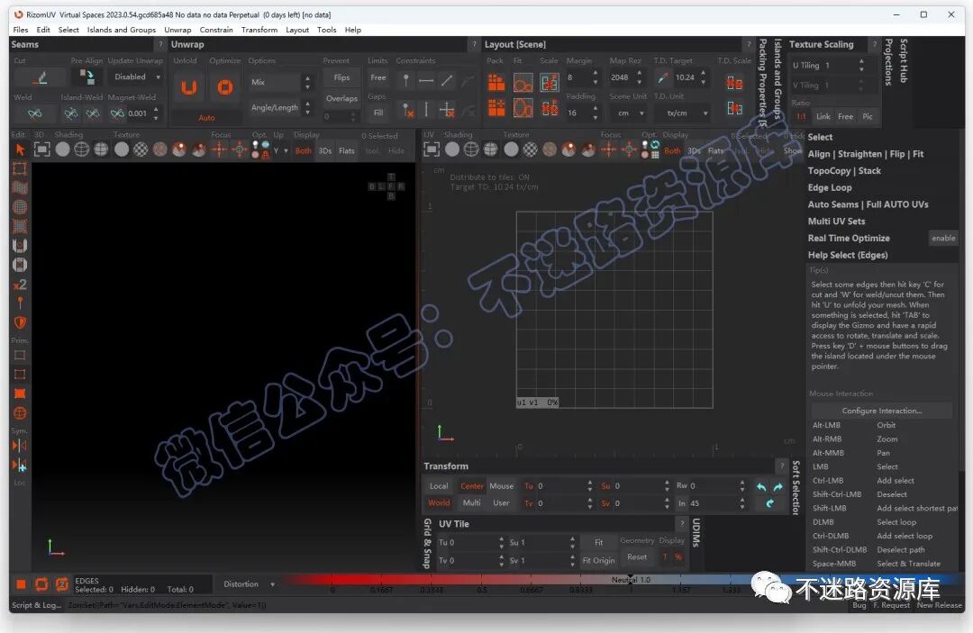Expand the Multi UV Sets section
This screenshot has height=633, width=973.
click(x=836, y=222)
